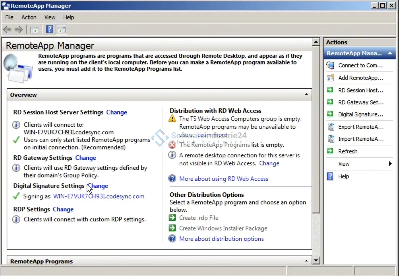The image size is (399, 276).
Task: Click the Refresh action
Action: (348, 151)
